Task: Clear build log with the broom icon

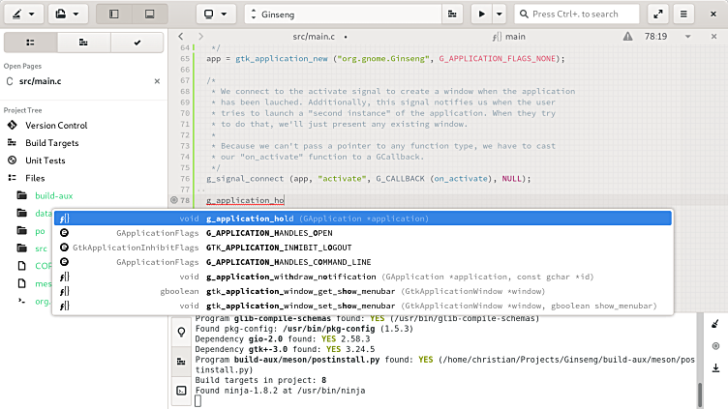Action: pyautogui.click(x=714, y=326)
